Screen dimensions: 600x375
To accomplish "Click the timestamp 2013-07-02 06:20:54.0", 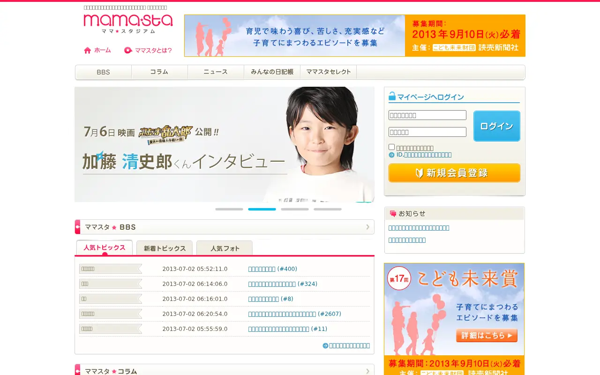I will coord(195,314).
